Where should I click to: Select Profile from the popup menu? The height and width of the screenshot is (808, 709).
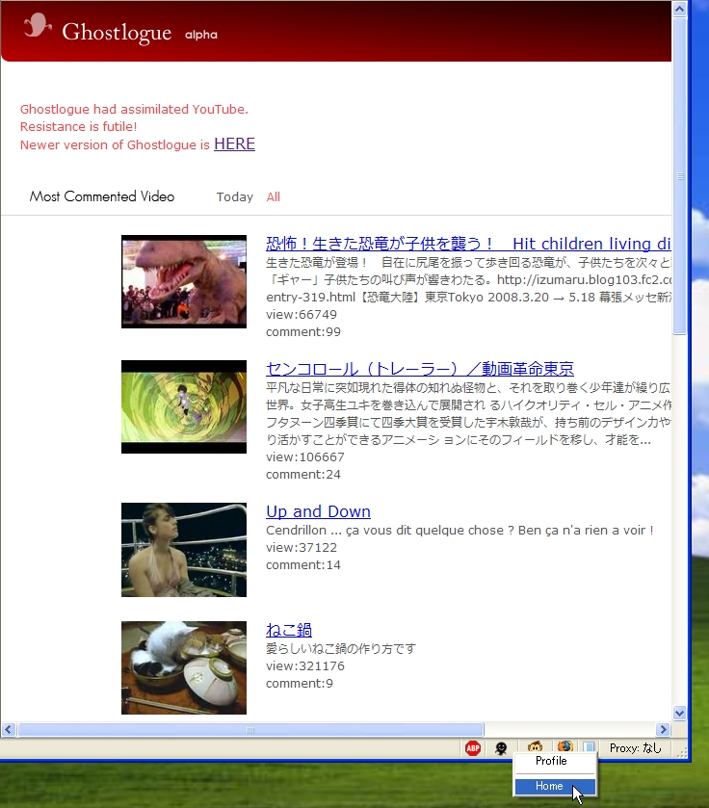[551, 761]
